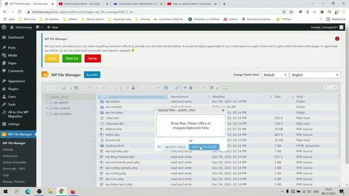Open Pages in WordPress sidebar
Viewport: 349px width, 196px height.
click(x=12, y=63)
